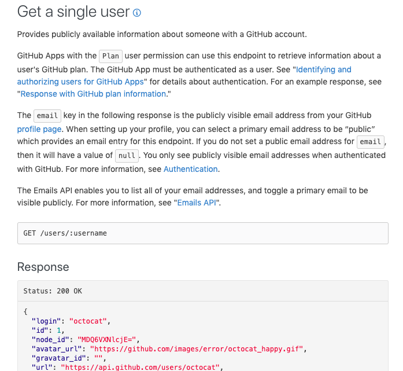Screen dimensions: 403x371
Task: Click the null inline code label
Action: click(x=127, y=156)
